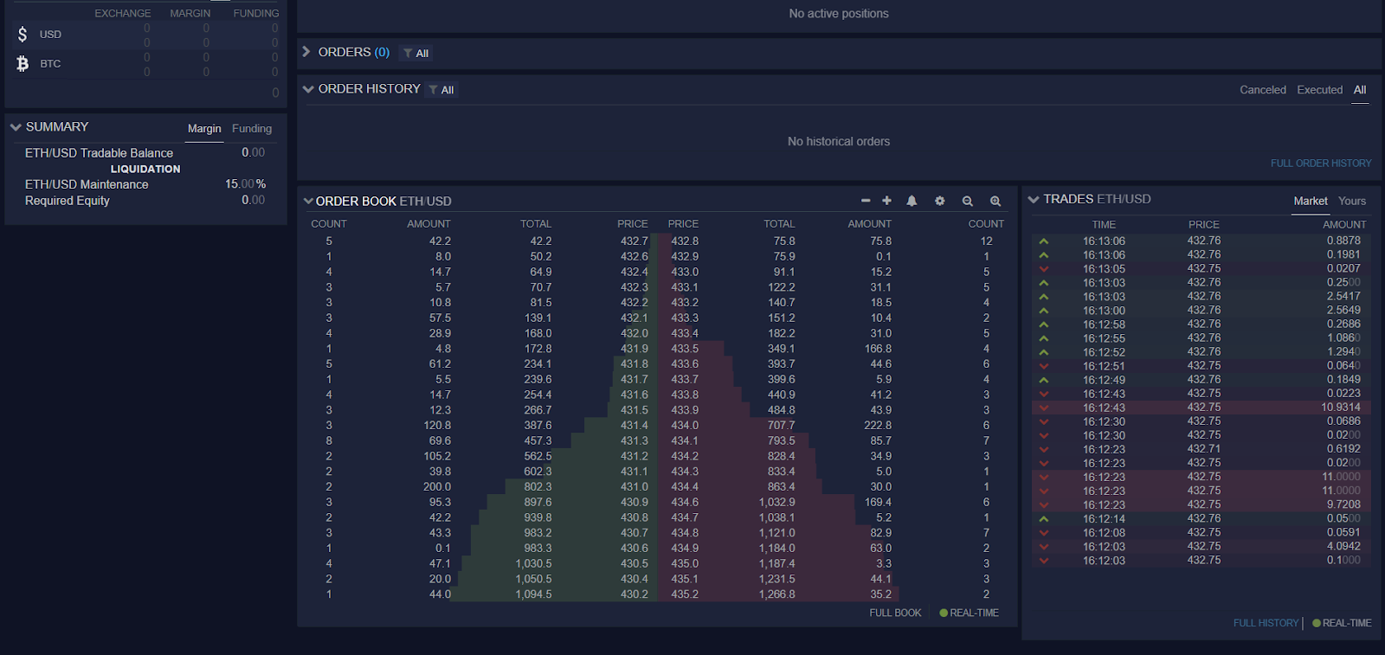Click the wallet Margin column header

point(190,14)
